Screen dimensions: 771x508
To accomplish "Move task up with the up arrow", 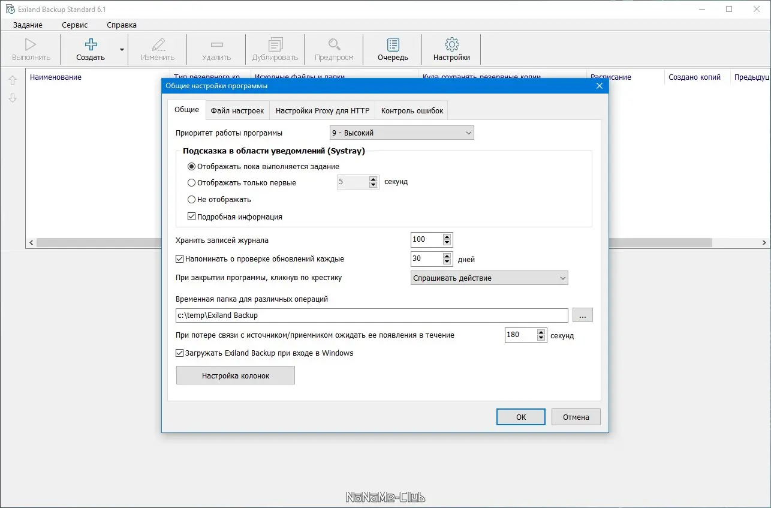I will pyautogui.click(x=13, y=80).
